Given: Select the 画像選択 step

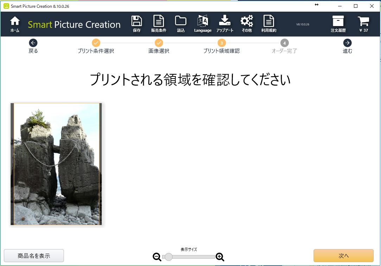Looking at the screenshot, I should coord(159,43).
